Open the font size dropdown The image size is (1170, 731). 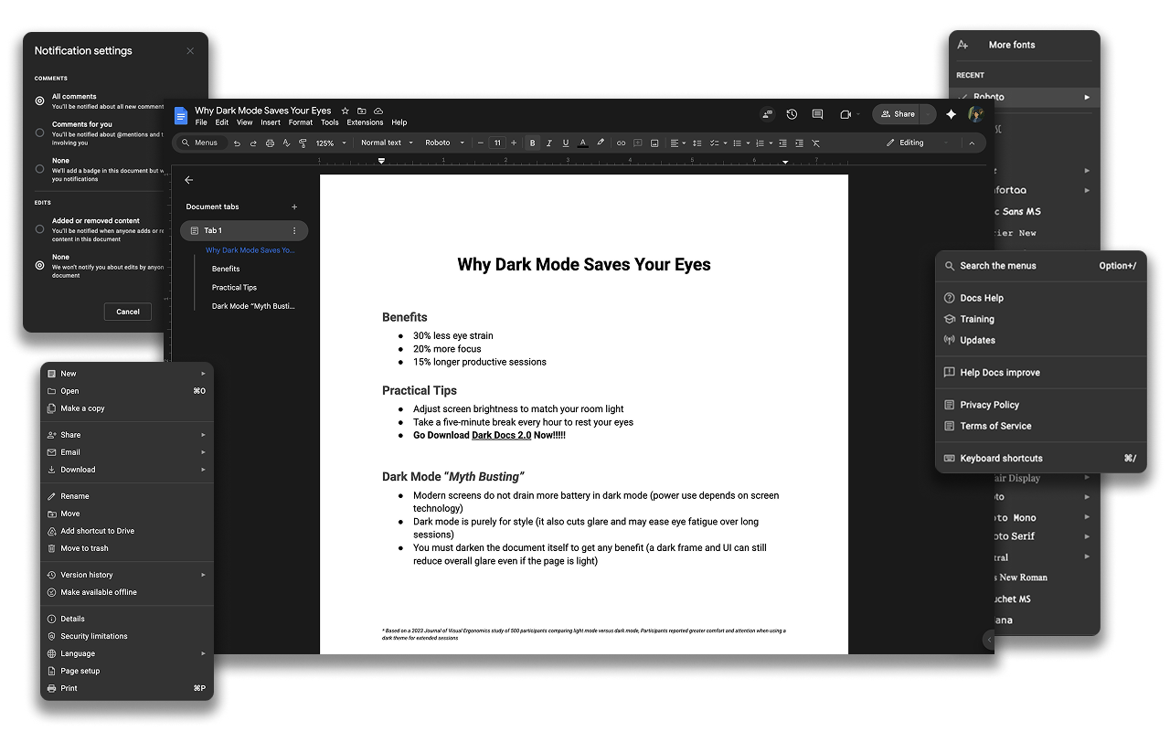tap(498, 143)
